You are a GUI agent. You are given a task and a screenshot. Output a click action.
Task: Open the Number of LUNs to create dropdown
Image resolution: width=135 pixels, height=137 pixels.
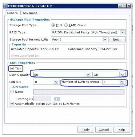click(122, 82)
